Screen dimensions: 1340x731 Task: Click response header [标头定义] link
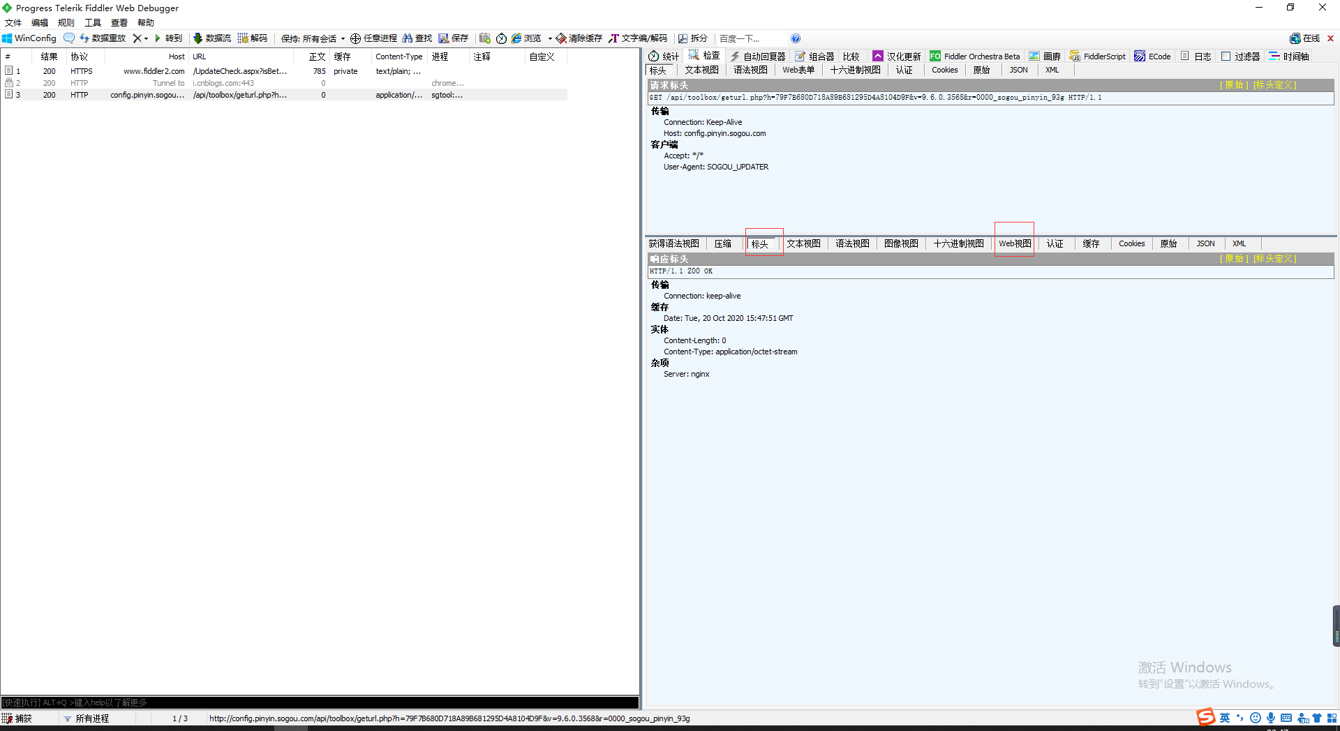click(1275, 259)
